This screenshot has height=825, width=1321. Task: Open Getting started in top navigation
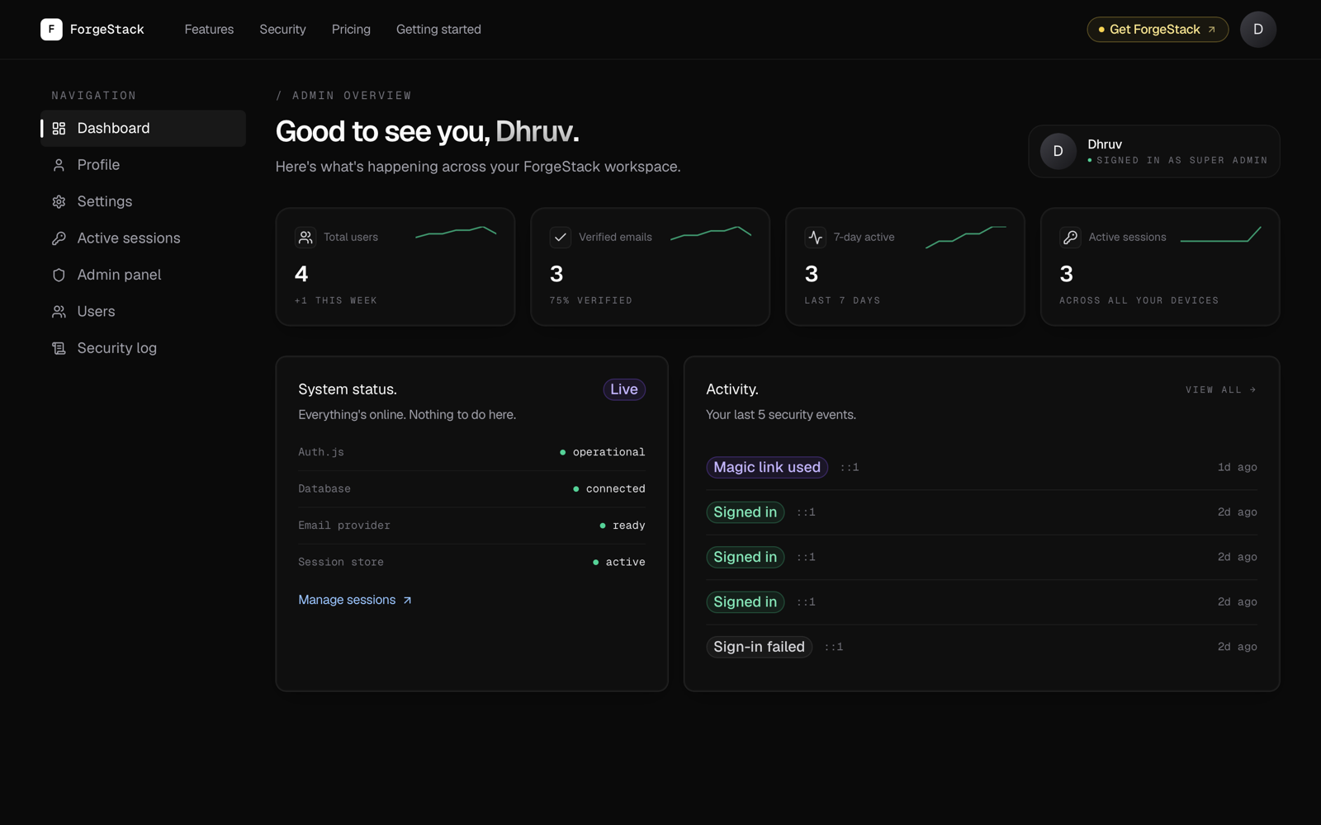[x=438, y=30]
